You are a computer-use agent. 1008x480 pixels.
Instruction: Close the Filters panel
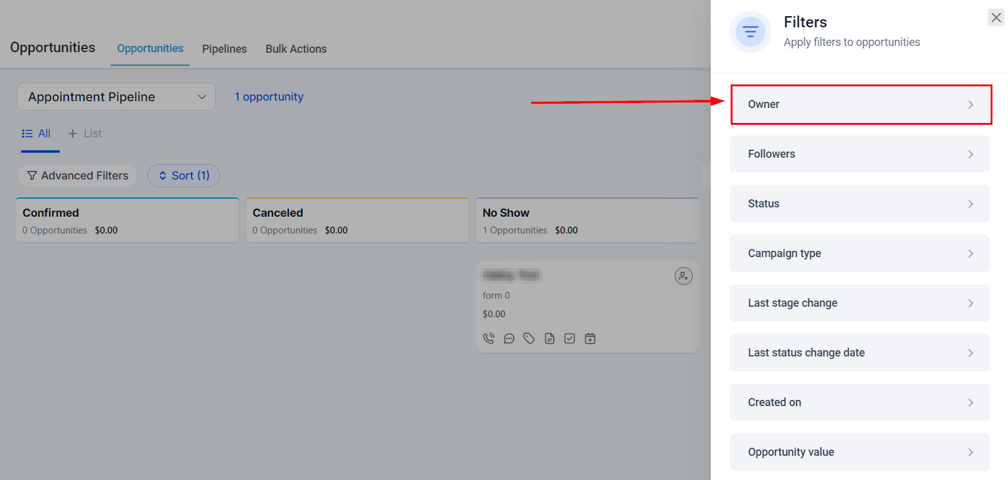pyautogui.click(x=996, y=18)
